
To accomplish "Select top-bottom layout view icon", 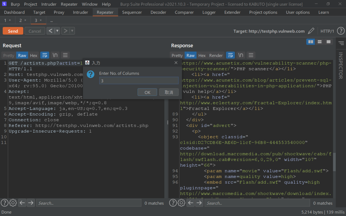I will coord(319,42).
